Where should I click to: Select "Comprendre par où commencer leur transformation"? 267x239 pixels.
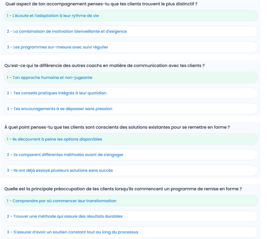[x=131, y=201]
